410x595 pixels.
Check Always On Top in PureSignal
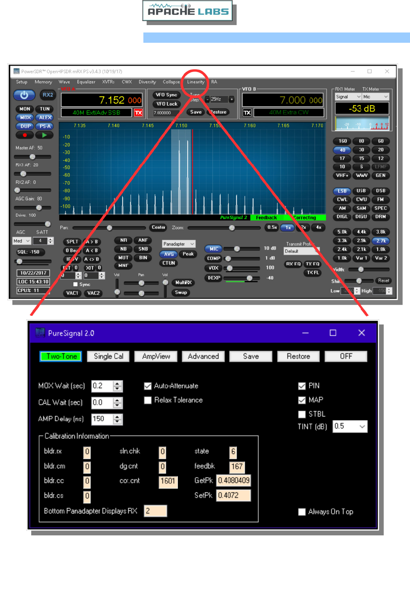coord(302,512)
